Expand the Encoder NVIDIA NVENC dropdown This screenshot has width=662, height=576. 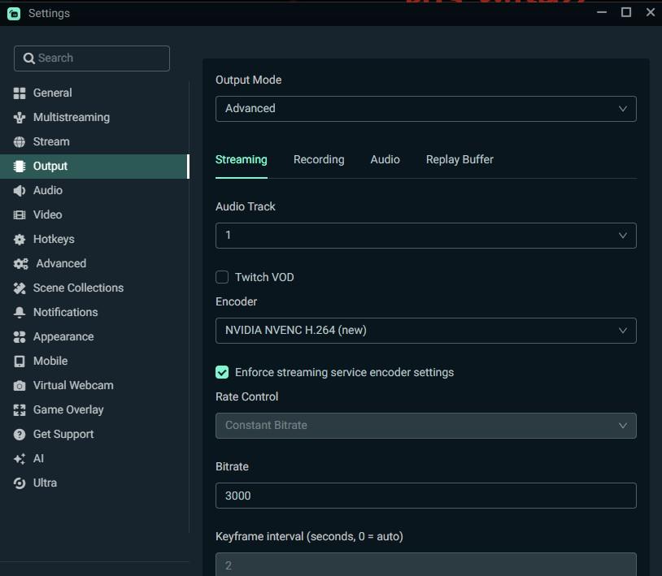(425, 331)
